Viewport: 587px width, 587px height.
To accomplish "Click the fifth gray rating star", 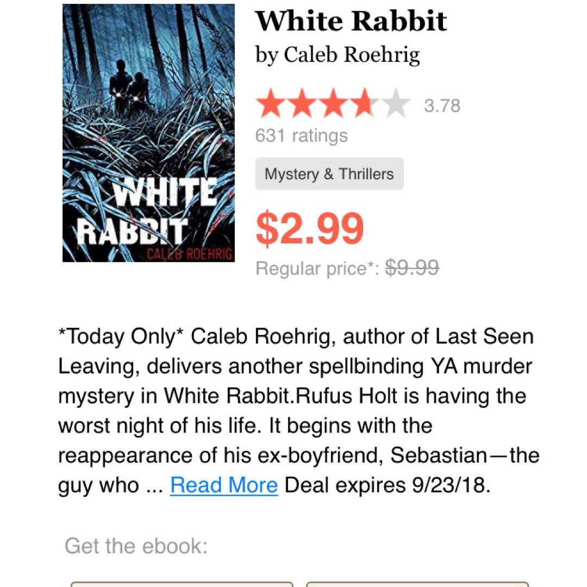I will (x=396, y=104).
